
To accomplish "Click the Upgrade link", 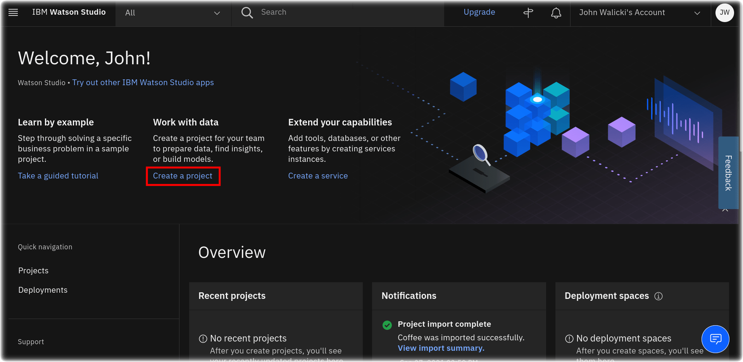I will (479, 12).
